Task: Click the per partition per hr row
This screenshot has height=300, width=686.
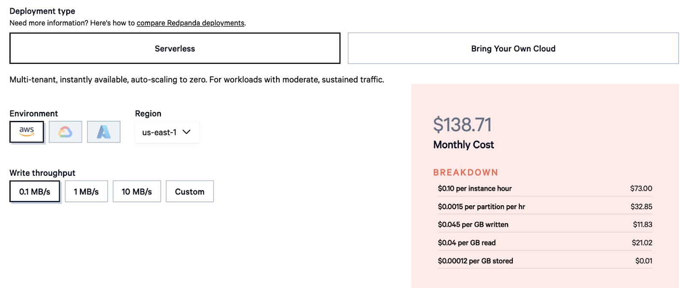Action: (545, 207)
